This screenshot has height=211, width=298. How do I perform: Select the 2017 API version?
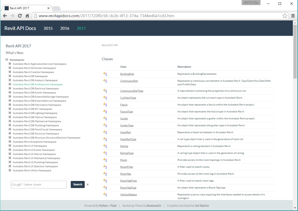81,28
